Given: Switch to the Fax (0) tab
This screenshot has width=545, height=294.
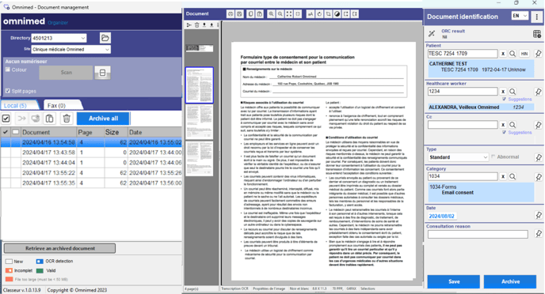Looking at the screenshot, I should (x=56, y=105).
